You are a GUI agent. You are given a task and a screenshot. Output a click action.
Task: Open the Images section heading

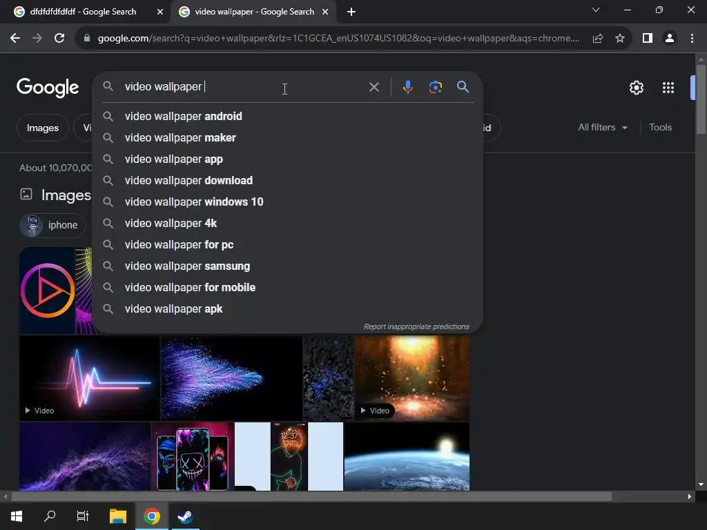(x=66, y=195)
